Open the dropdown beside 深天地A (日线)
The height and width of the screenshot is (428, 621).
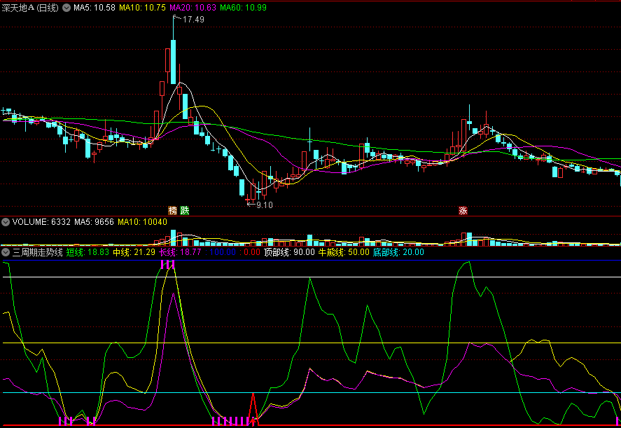click(x=67, y=8)
